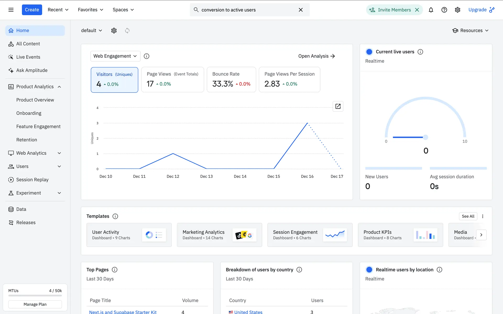Click the refresh icon beside default
503x314 pixels.
(x=127, y=31)
